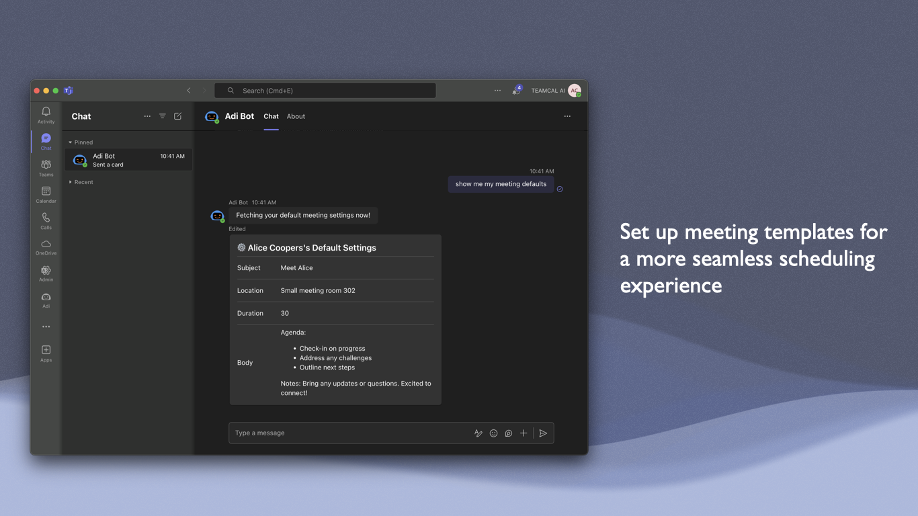Open Calls from the sidebar
The image size is (918, 516).
[x=46, y=220]
